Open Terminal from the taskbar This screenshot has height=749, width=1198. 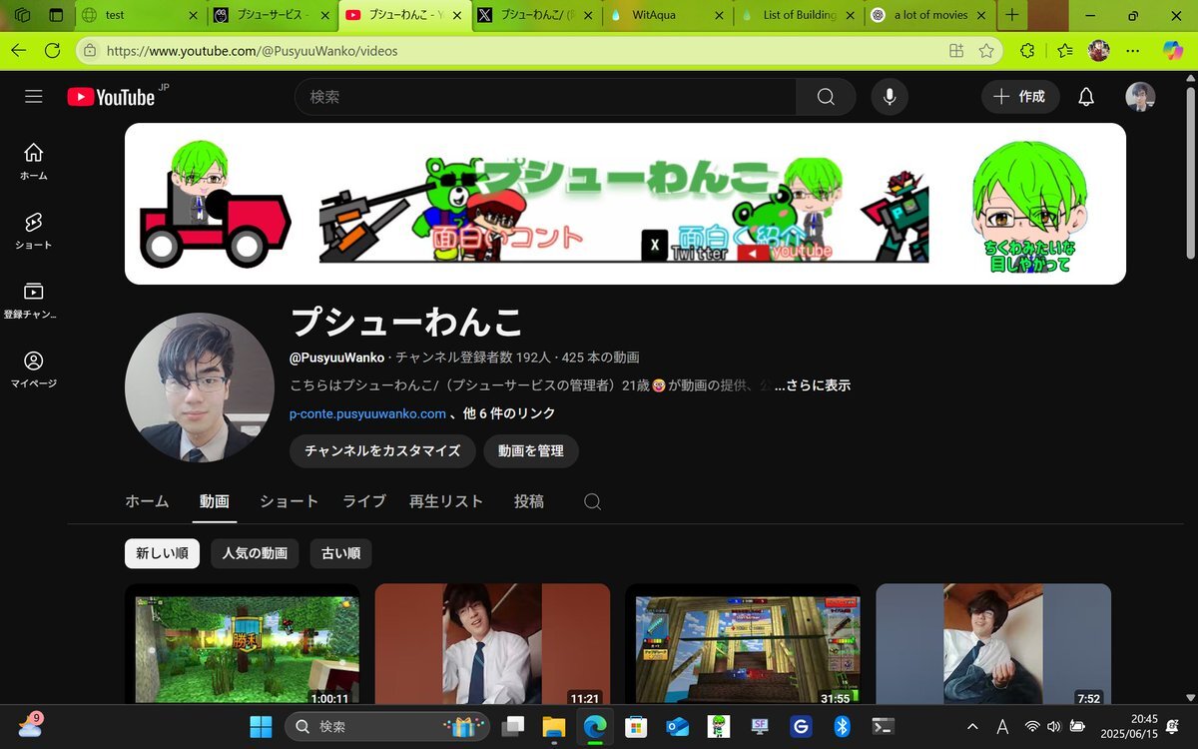(883, 726)
